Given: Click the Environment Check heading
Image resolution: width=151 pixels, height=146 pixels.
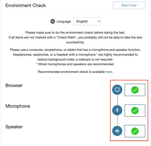Looking at the screenshot, I should (x=26, y=5).
